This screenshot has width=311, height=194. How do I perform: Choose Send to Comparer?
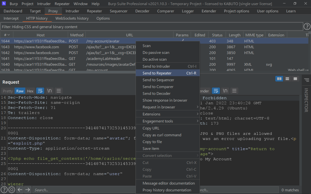pyautogui.click(x=168, y=87)
